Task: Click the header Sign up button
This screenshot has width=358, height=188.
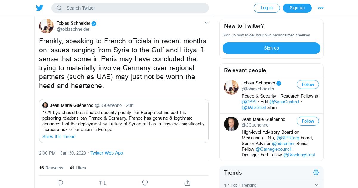Action: coord(297,8)
